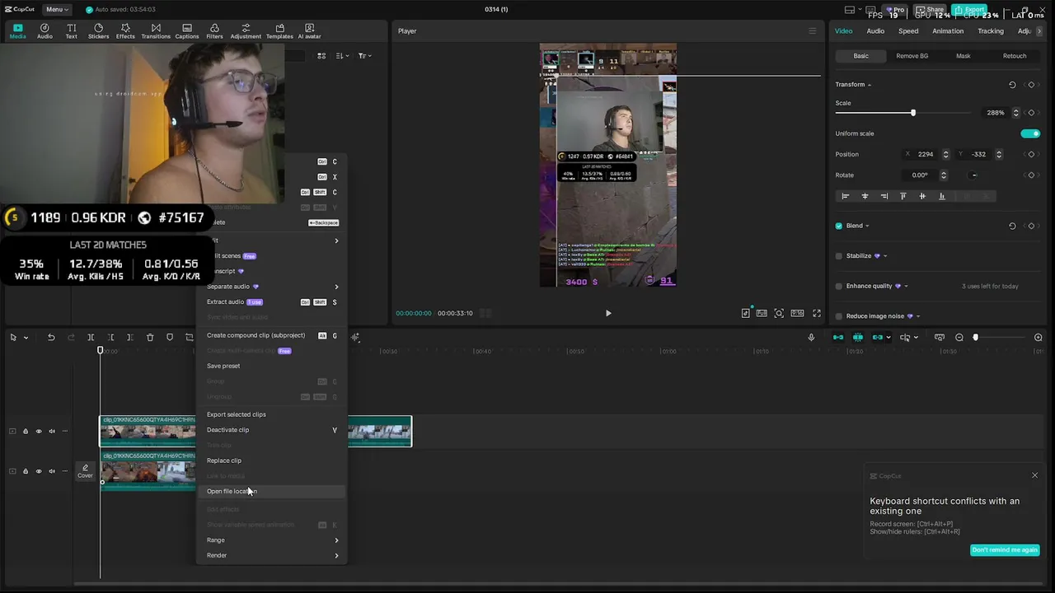The height and width of the screenshot is (593, 1055).
Task: Click the Share button
Action: pyautogui.click(x=930, y=10)
